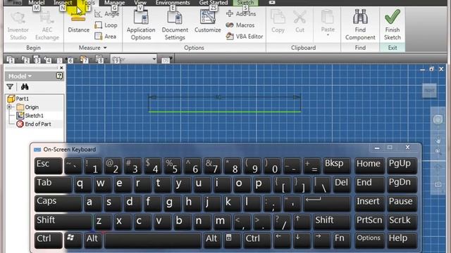Switch to the Model ribbon tab
The height and width of the screenshot is (253, 451).
36,3
